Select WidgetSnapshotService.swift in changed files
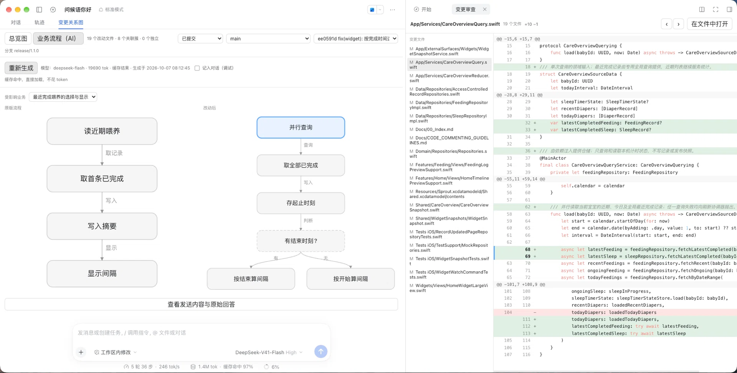Viewport: 737px width, 373px height. pyautogui.click(x=450, y=51)
